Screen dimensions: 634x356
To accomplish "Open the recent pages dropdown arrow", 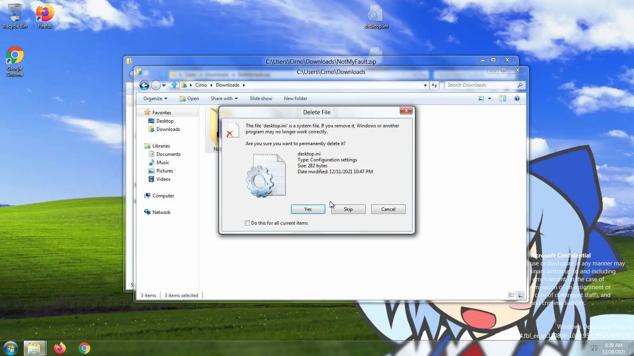I will (x=164, y=85).
